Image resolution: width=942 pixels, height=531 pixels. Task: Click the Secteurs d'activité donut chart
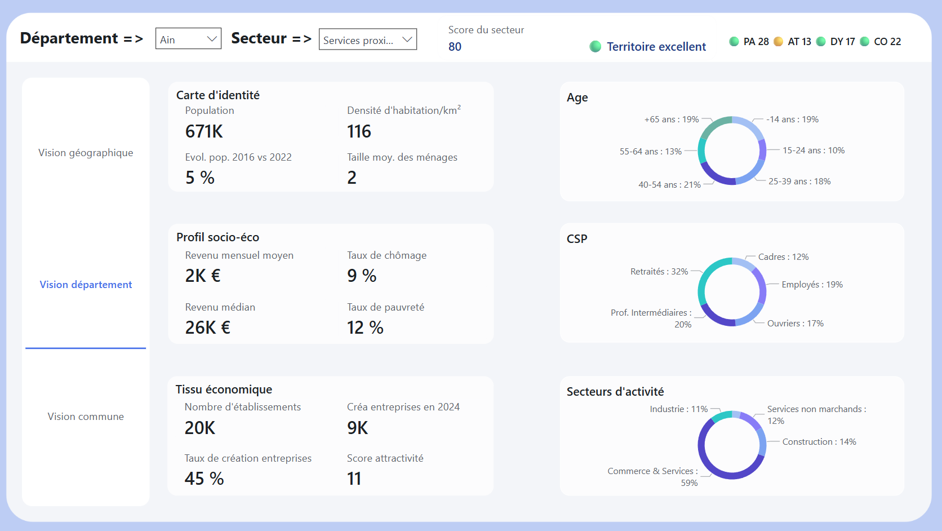click(732, 445)
